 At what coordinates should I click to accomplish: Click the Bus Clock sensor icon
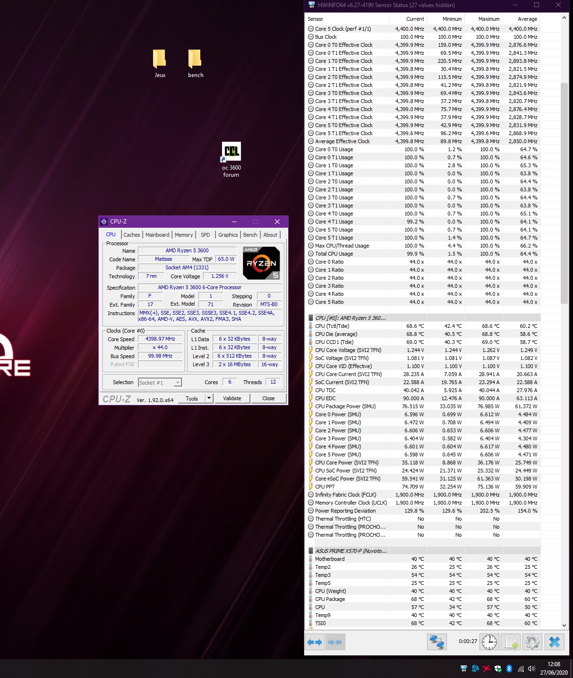click(310, 37)
